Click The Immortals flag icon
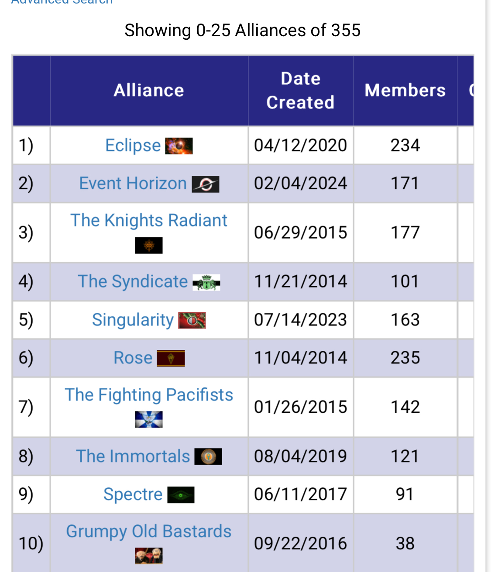The width and height of the screenshot is (491, 572). (x=208, y=457)
